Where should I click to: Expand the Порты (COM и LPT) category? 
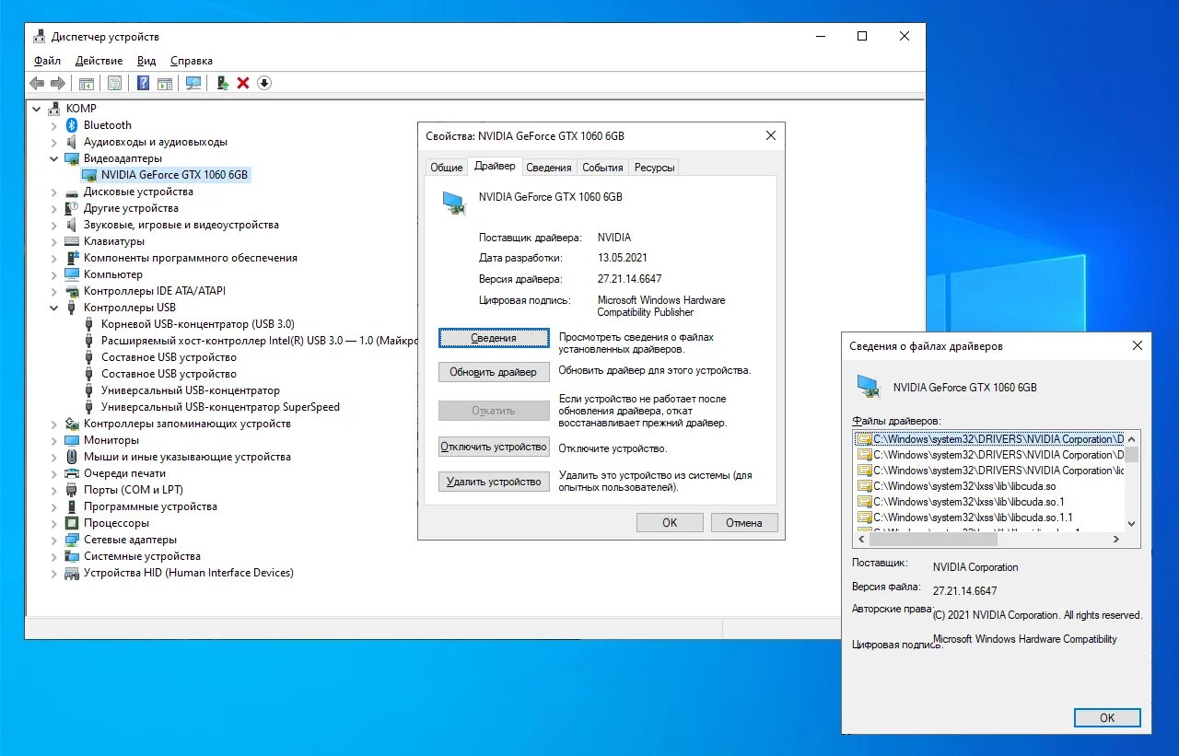click(53, 490)
